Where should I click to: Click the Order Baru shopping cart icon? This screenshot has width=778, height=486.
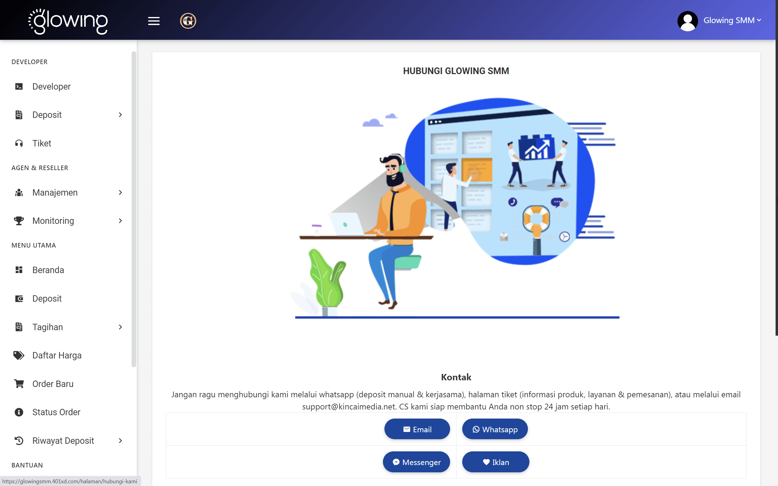(x=18, y=383)
